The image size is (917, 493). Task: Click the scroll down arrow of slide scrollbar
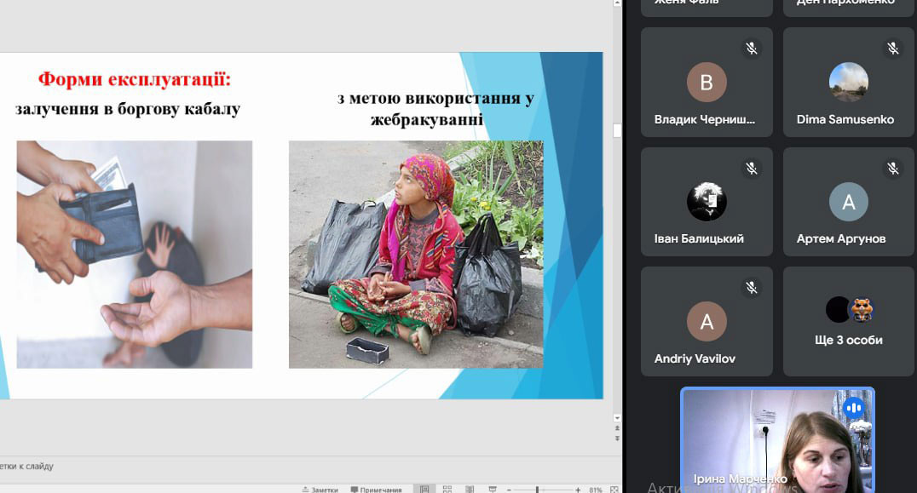point(617,418)
